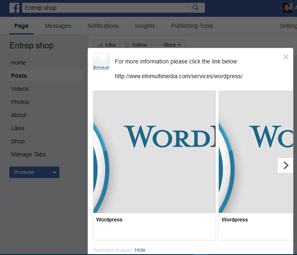Open Photos in the sidebar
The image size is (297, 255).
coord(20,102)
